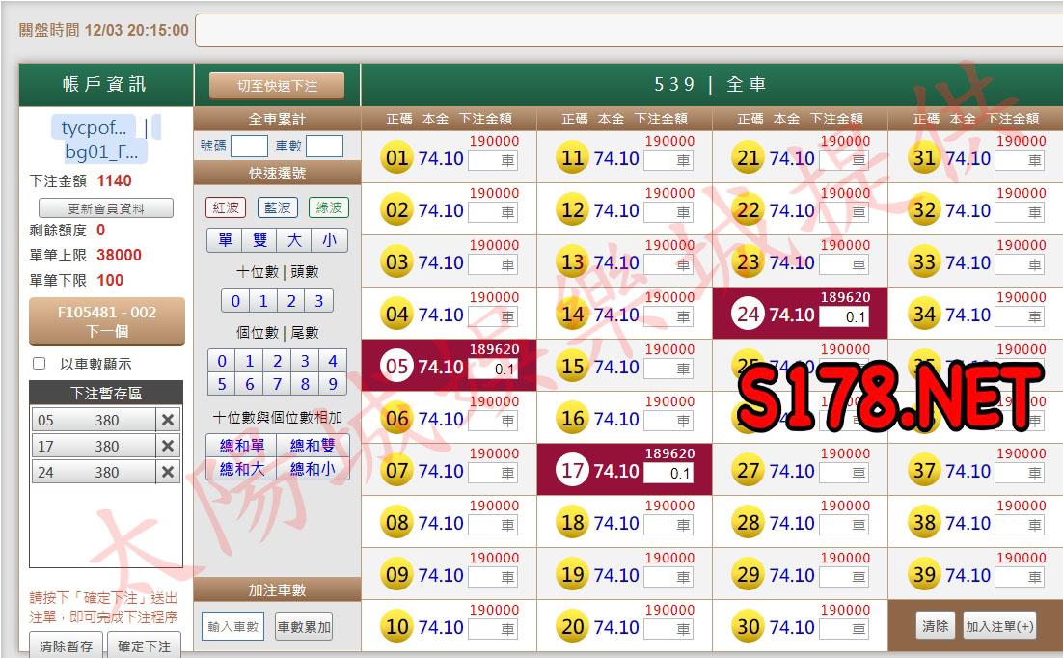The height and width of the screenshot is (658, 1063).
Task: Choose the 藍波 blue wave quick pick
Action: pos(277,207)
